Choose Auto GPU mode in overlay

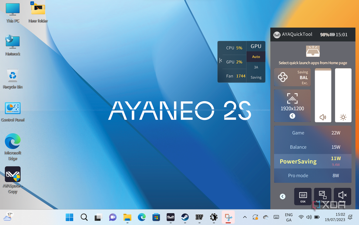[x=256, y=57]
